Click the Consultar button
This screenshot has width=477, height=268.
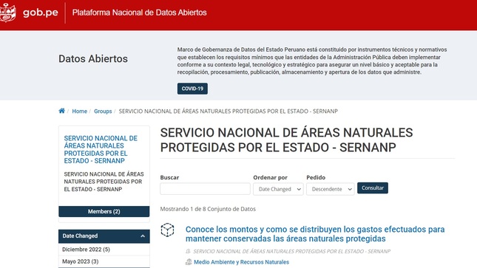tap(373, 188)
